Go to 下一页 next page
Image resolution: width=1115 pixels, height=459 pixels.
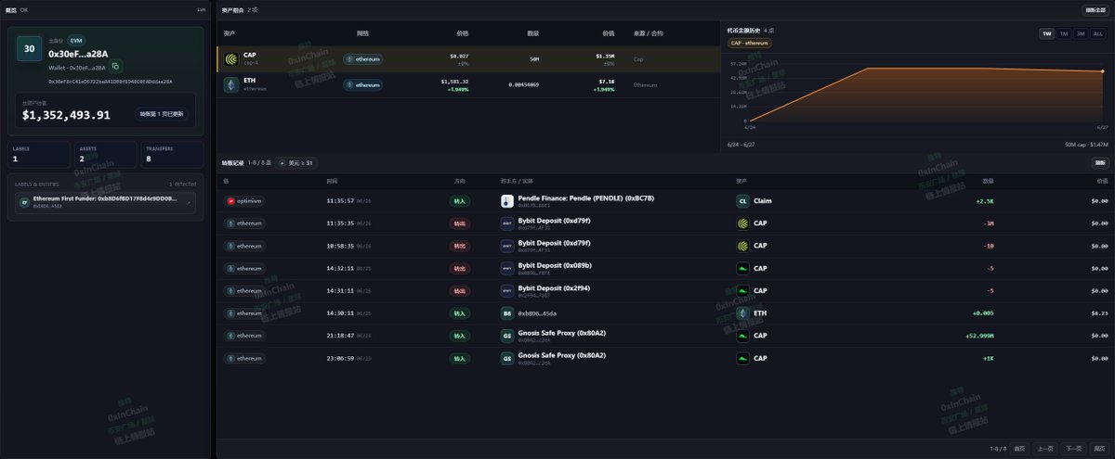click(x=1074, y=448)
